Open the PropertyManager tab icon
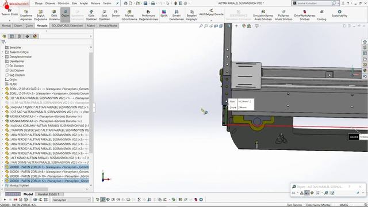Image resolution: width=368 pixels, height=207 pixels. pyautogui.click(x=12, y=36)
